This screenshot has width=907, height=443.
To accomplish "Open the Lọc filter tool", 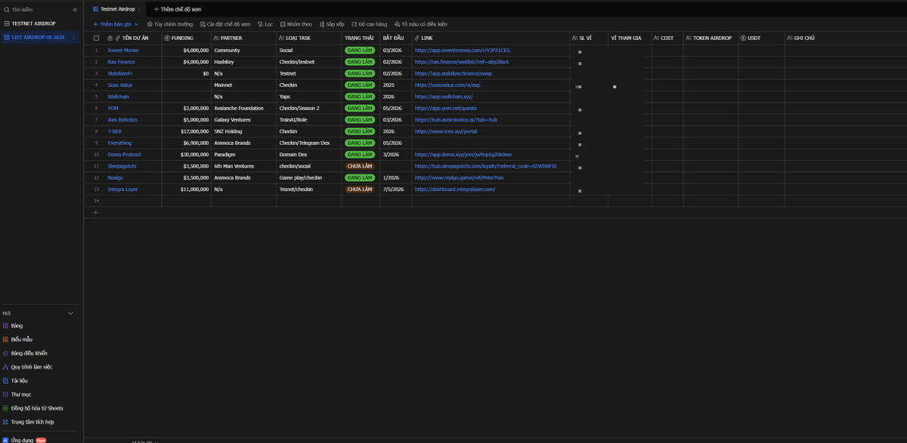I will point(265,24).
